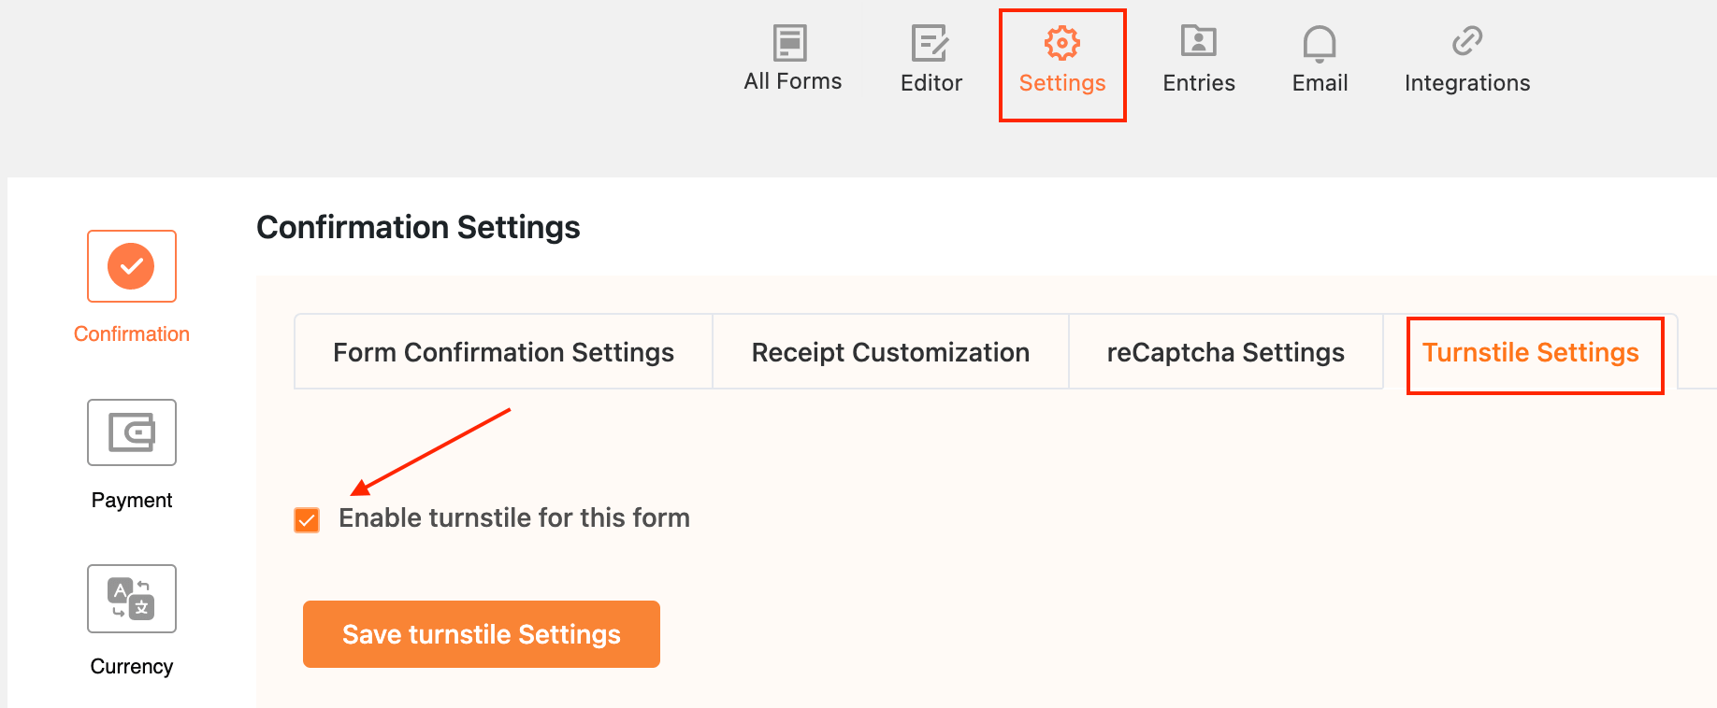Click the Enable turnstile label text
The image size is (1717, 708).
point(513,518)
